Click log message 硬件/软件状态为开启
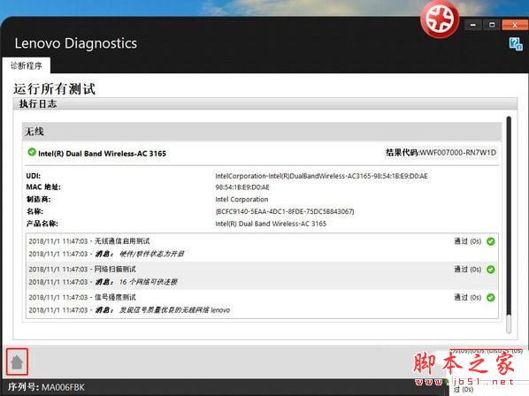Image resolution: width=529 pixels, height=396 pixels. (151, 254)
